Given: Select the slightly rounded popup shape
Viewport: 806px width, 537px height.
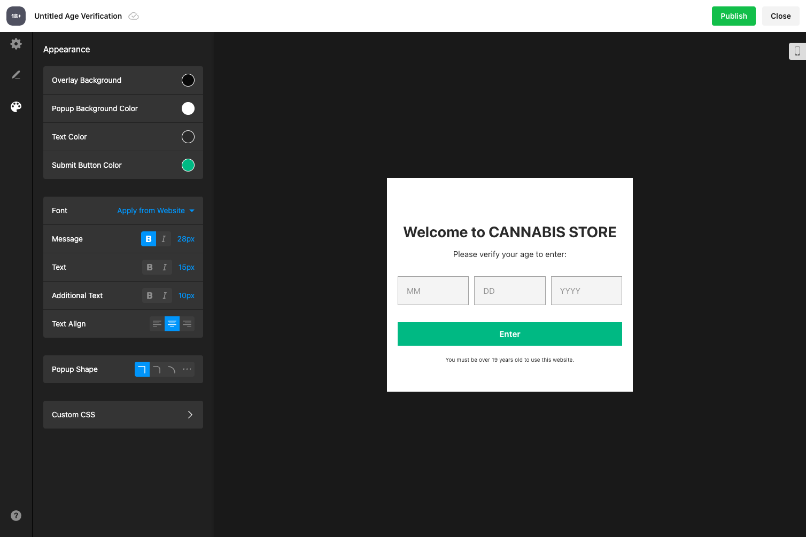Looking at the screenshot, I should pyautogui.click(x=157, y=369).
